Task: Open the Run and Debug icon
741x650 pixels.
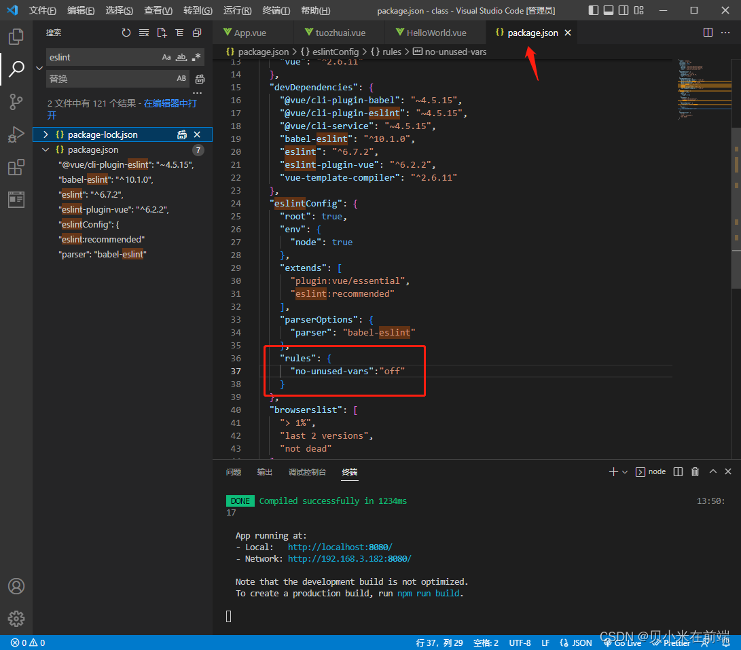Action: 16,134
